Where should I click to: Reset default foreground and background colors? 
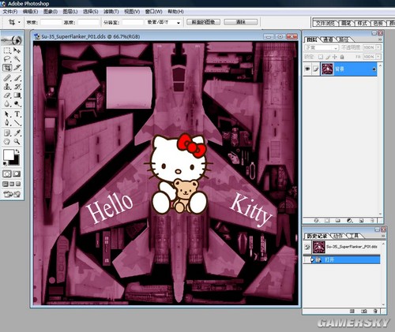click(x=6, y=164)
